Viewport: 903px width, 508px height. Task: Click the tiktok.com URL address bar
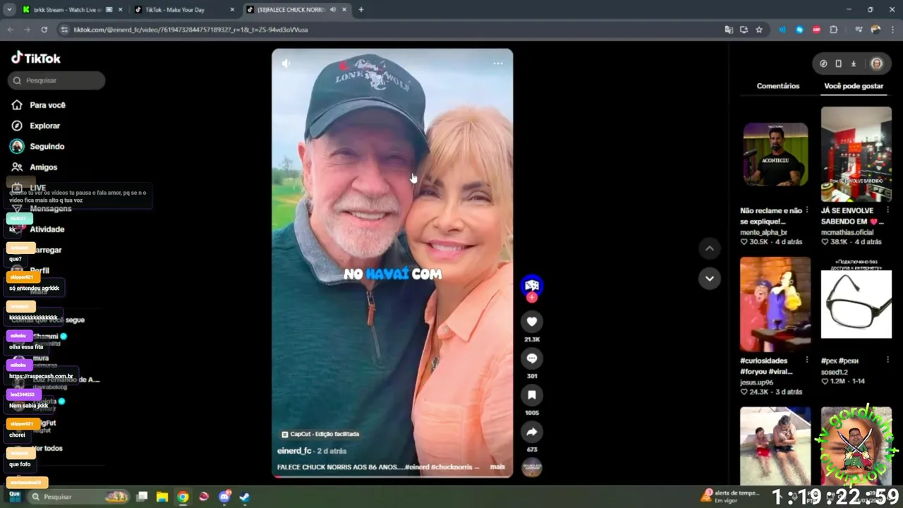pos(388,30)
